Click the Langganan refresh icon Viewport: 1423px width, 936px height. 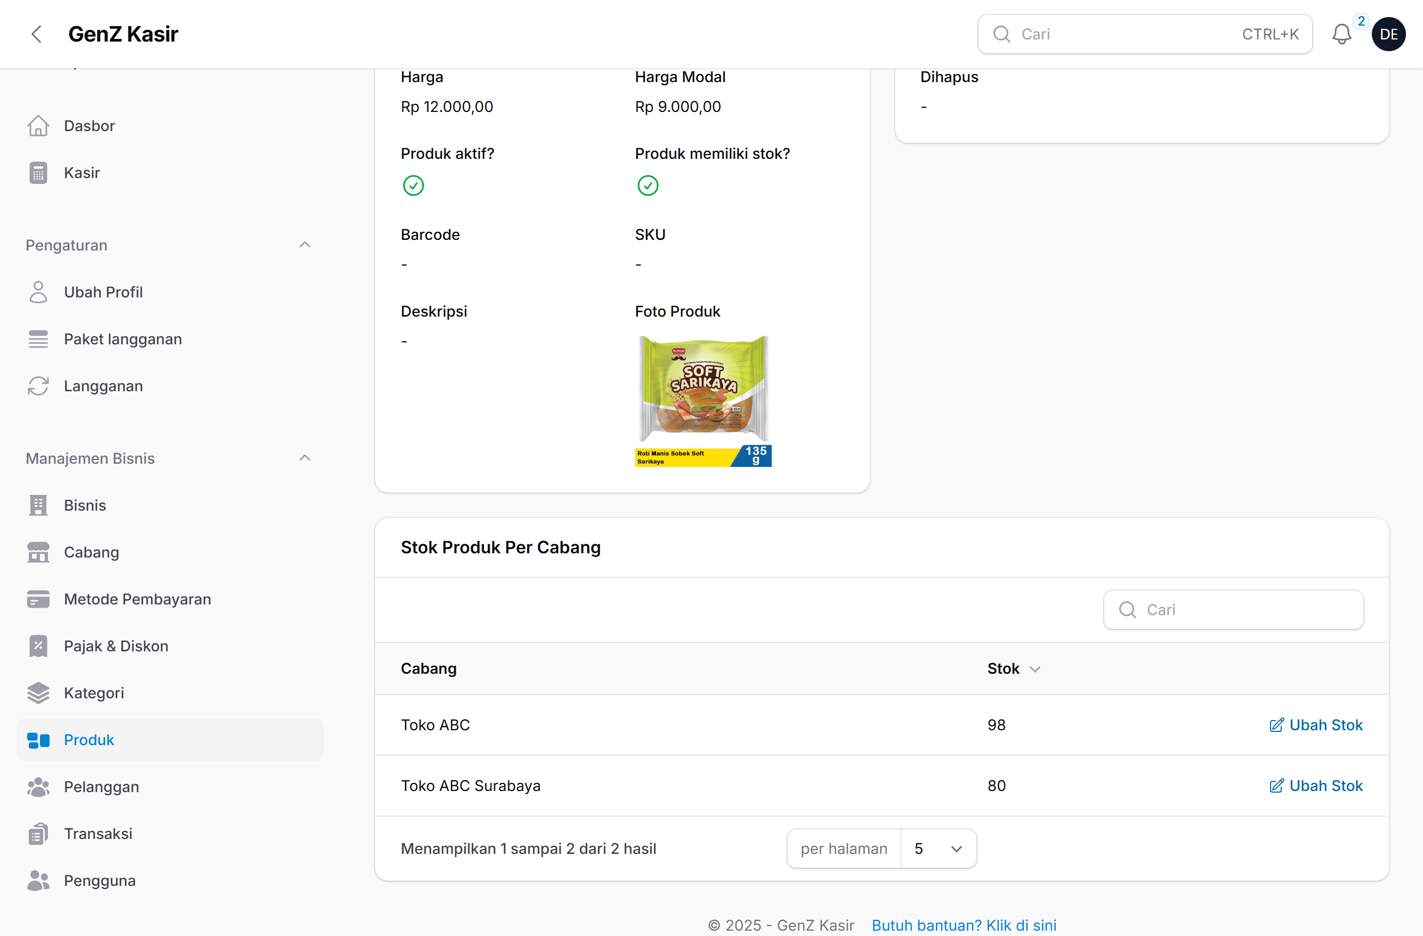click(x=38, y=386)
